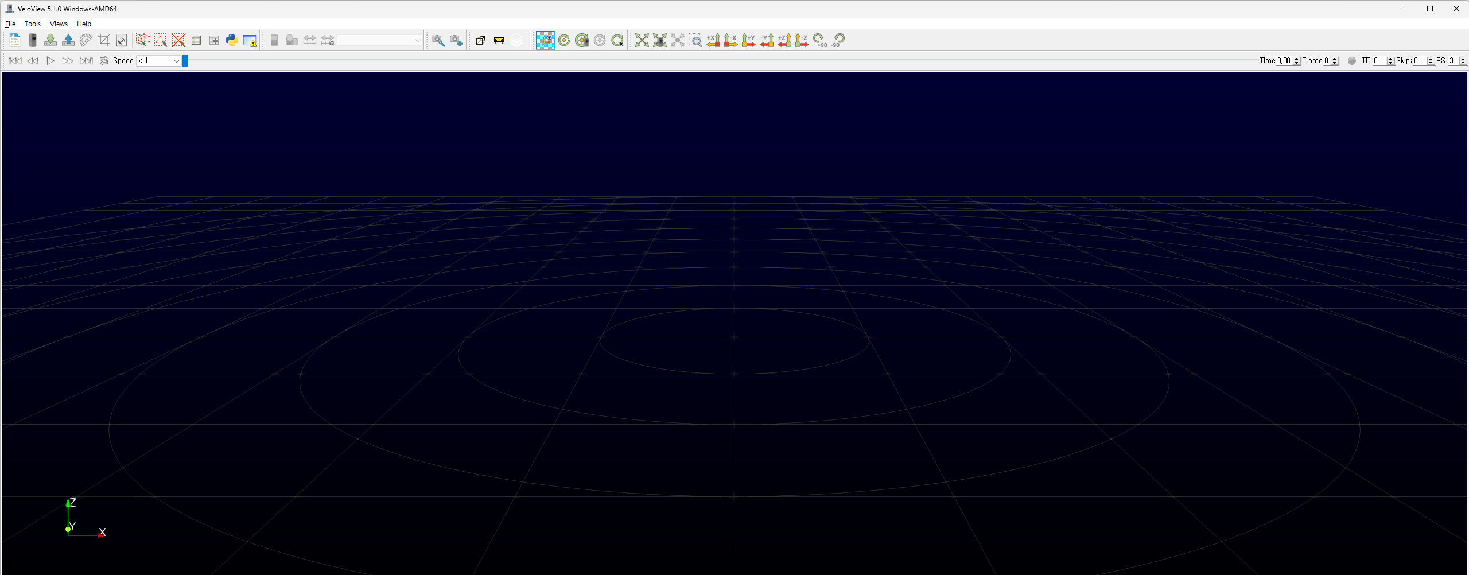Open the sensor stream icon
Image resolution: width=1469 pixels, height=575 pixels.
(x=33, y=40)
